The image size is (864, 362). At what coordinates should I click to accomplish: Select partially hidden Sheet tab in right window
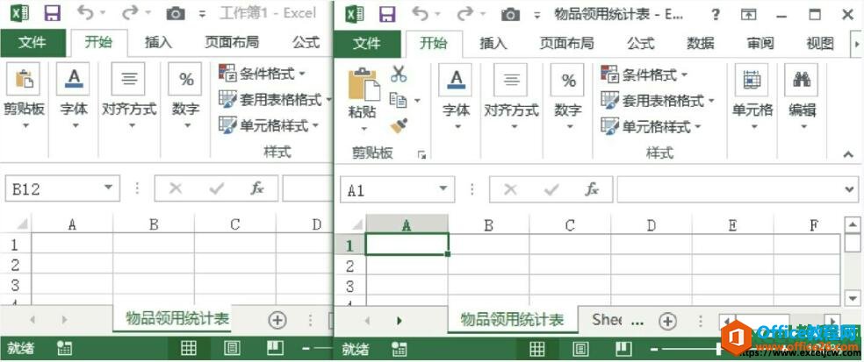tap(608, 319)
